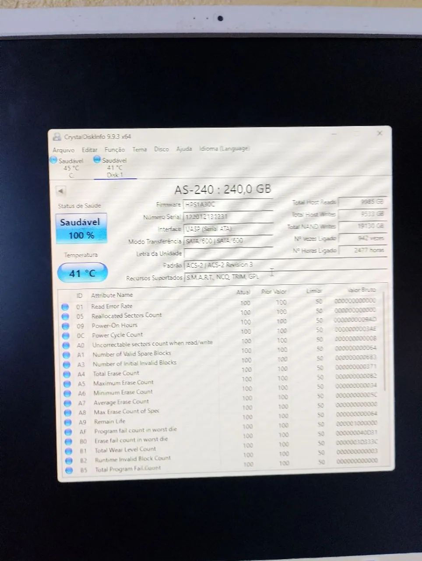Image resolution: width=422 pixels, height=561 pixels.
Task: Click the Padrão field ACS-2
Action: tap(285, 265)
